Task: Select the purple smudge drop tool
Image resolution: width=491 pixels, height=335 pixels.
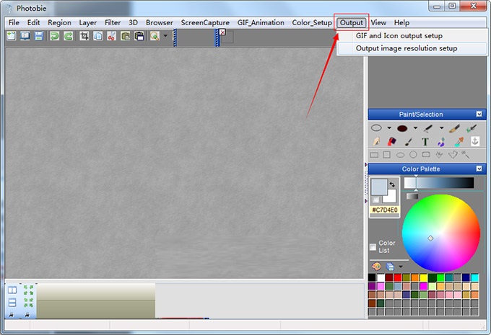Action: (441, 142)
